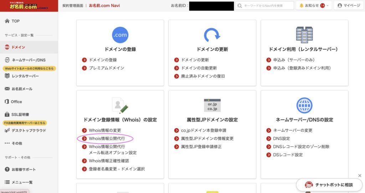Click the search magnifier icon
Screen dimensions: 365x193
[x=240, y=6]
